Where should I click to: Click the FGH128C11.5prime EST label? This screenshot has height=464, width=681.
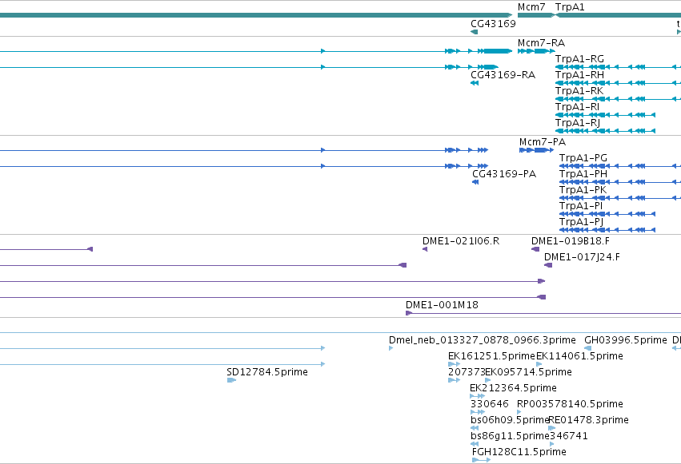coord(519,452)
